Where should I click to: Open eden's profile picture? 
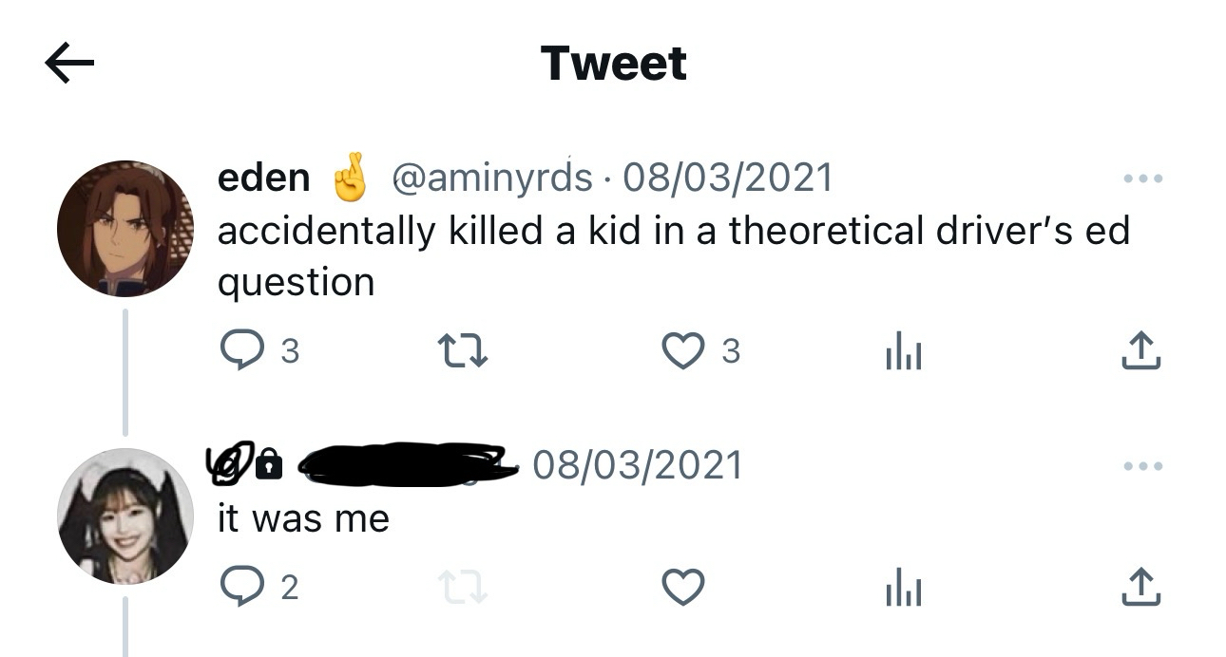tap(125, 229)
